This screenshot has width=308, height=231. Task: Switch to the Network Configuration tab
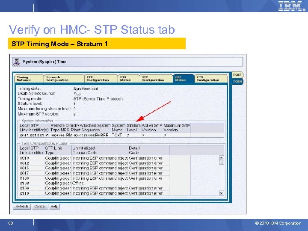tap(64, 79)
